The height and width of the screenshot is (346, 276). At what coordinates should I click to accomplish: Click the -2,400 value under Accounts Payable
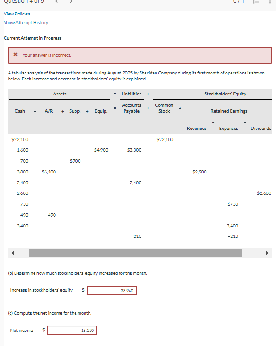tap(134, 183)
